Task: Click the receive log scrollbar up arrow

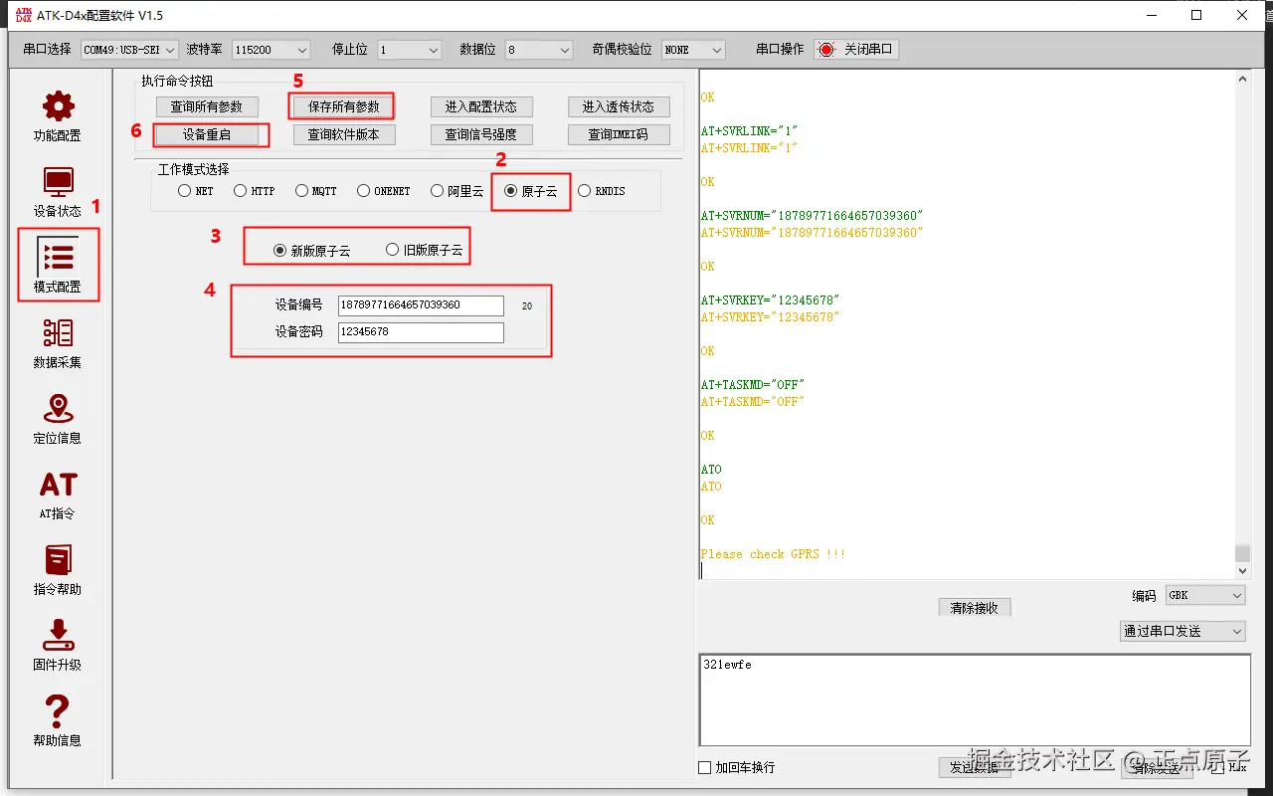Action: pyautogui.click(x=1242, y=80)
